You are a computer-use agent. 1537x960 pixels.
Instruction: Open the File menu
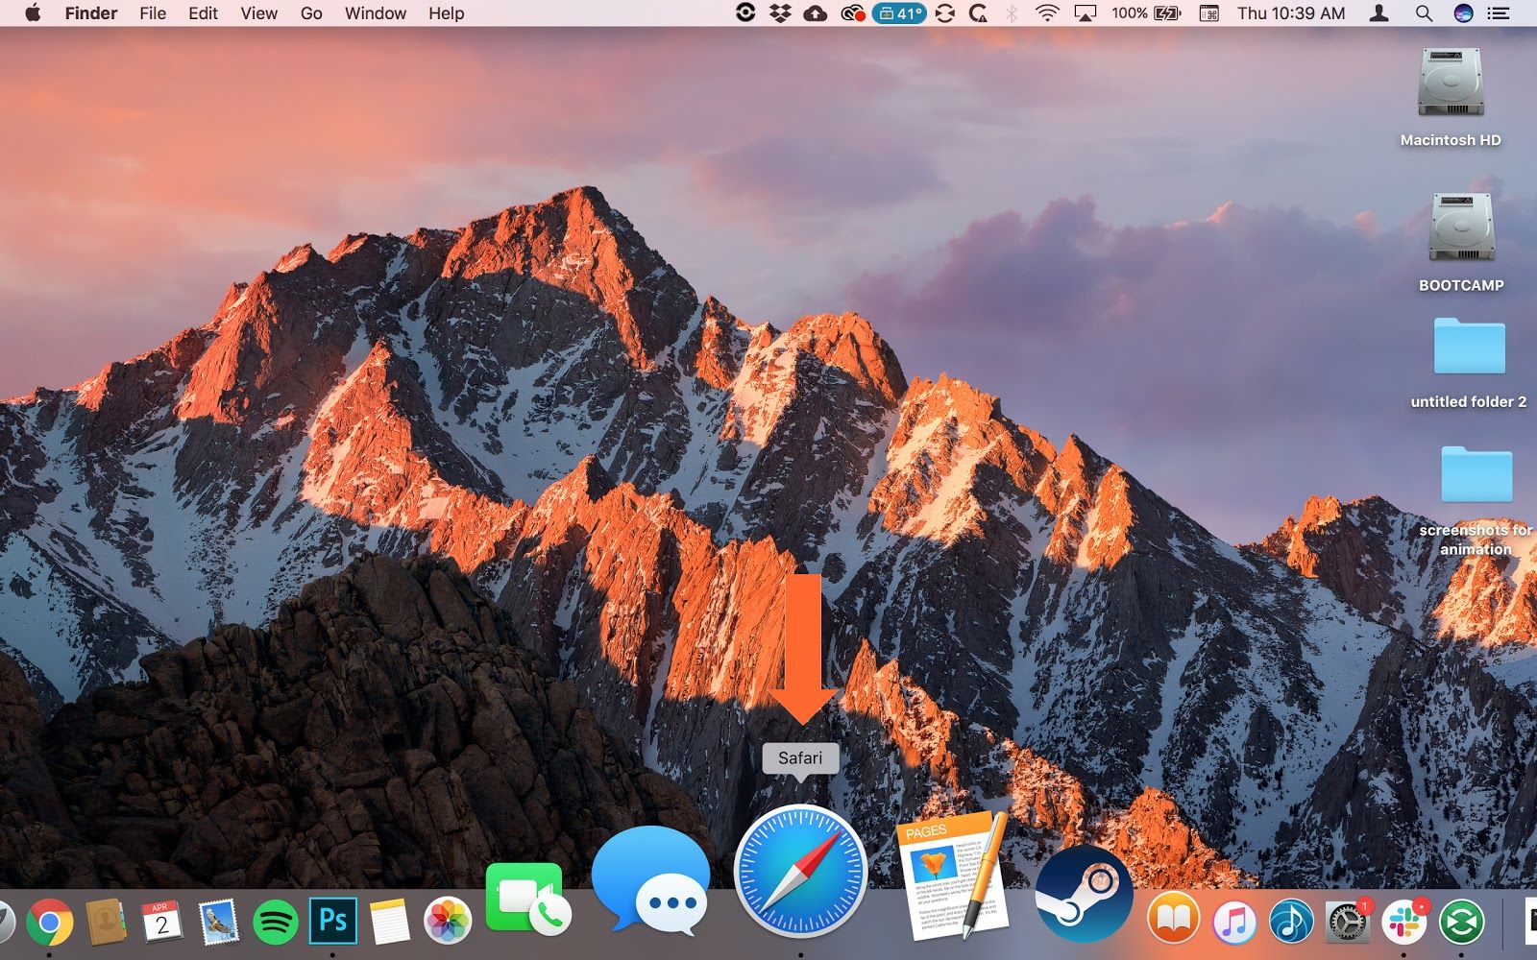153,13
